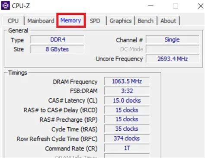Click the Command Rate (CR) label
The width and height of the screenshot is (205, 158).
click(x=71, y=148)
